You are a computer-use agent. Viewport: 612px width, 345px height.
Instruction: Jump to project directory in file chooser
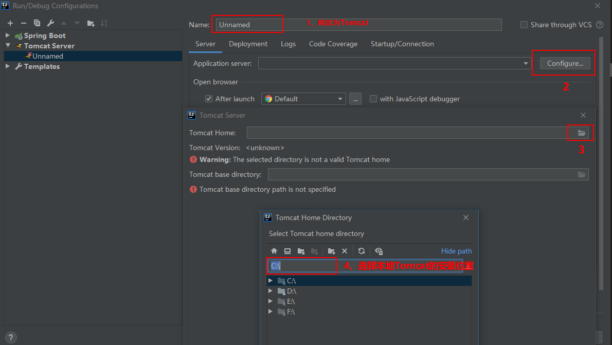[300, 251]
